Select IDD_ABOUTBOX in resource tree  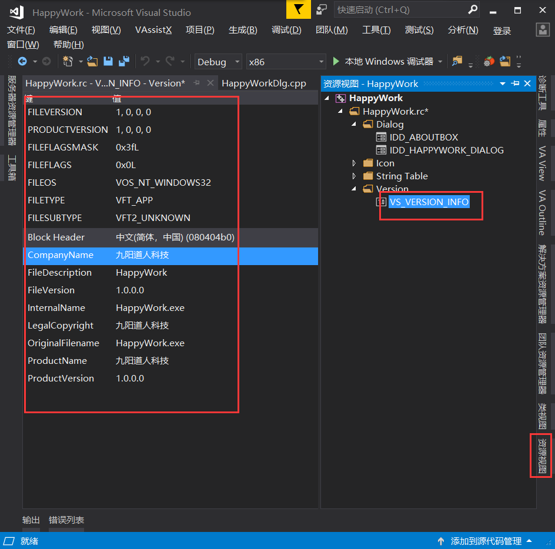(424, 137)
